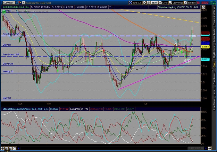The width and height of the screenshot is (217, 152).
Task: Click the lower Free Drawn S/R label
Action: click(x=11, y=54)
